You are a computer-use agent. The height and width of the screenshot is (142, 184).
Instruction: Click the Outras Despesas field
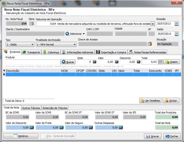click(107, 128)
